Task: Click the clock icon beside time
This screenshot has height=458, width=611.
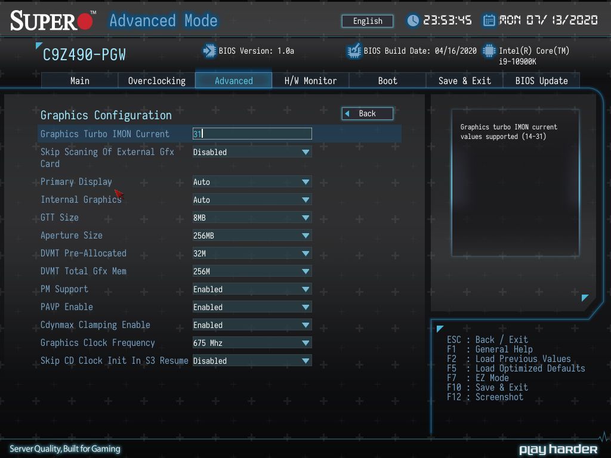Action: coord(413,20)
